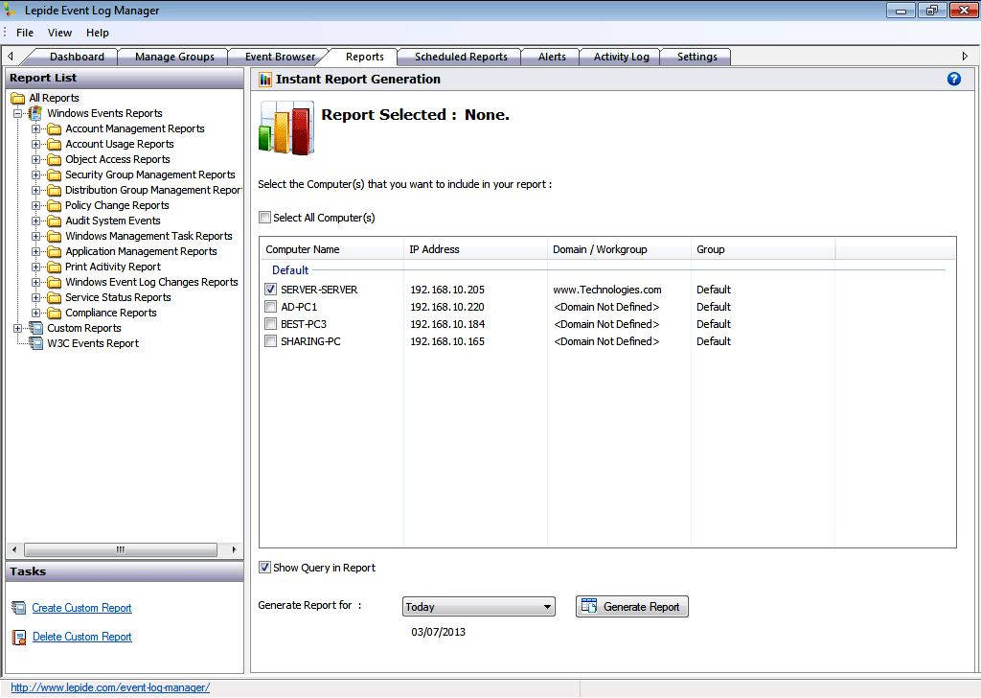Click the Service Status Reports folder icon

(x=55, y=297)
